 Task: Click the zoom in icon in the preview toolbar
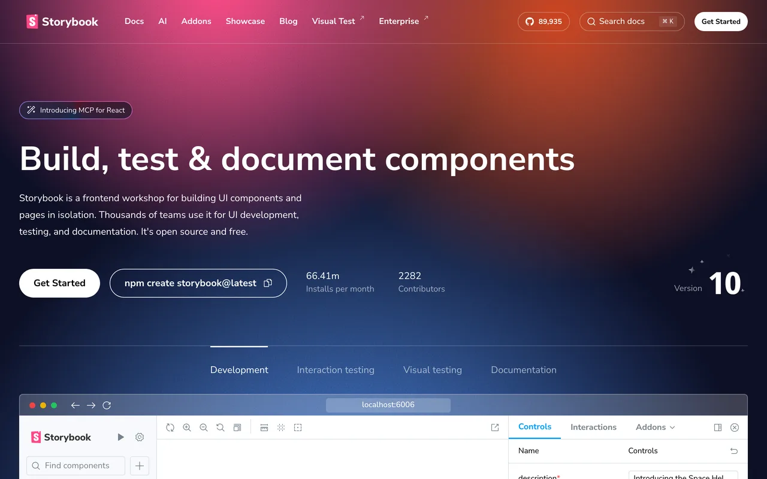(187, 428)
